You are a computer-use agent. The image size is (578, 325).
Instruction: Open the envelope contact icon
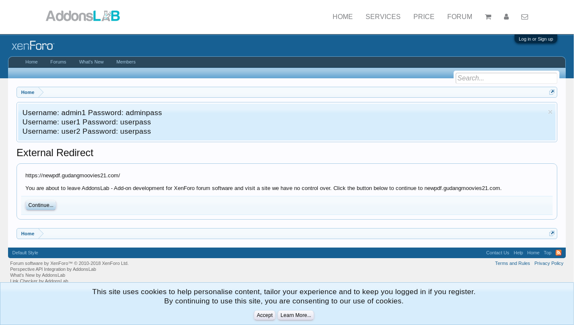click(525, 17)
